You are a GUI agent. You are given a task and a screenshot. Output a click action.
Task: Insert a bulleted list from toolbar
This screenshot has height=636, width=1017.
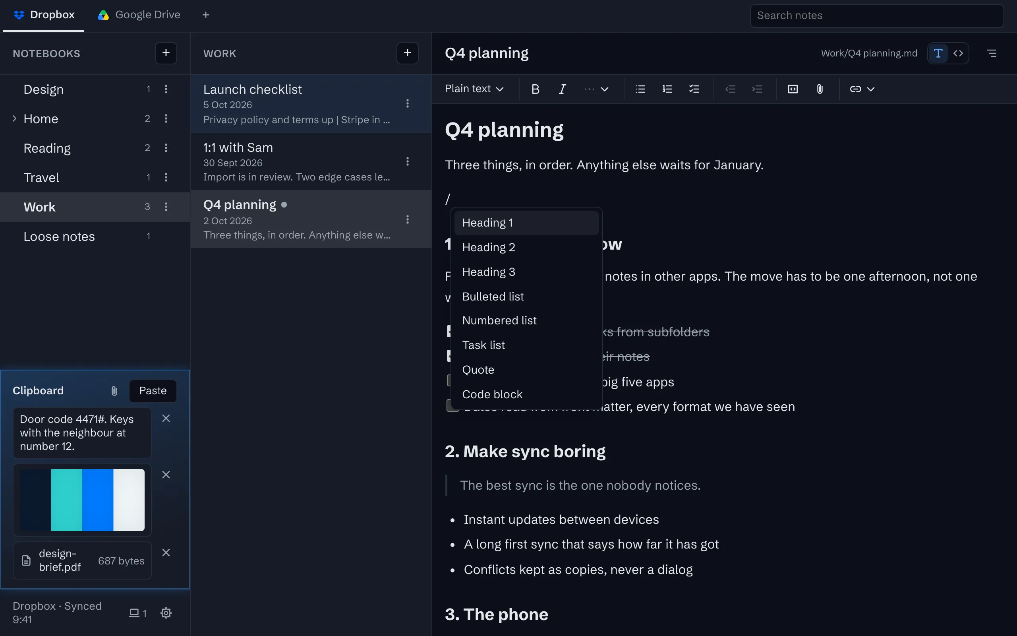[640, 89]
